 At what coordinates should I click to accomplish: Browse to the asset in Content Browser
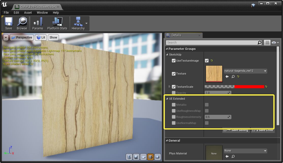22,23
